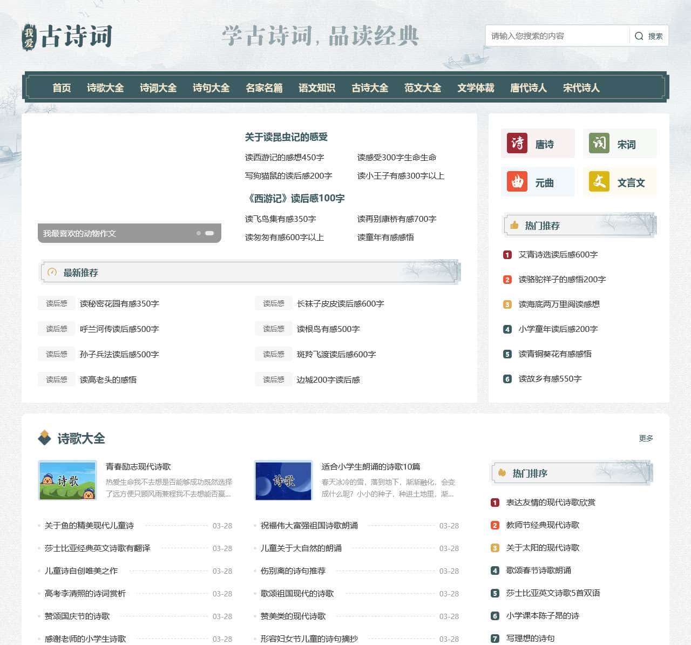Open the 适合小学生朗诵的诗歌10篇 thumbnail
The width and height of the screenshot is (691, 645).
[x=283, y=480]
